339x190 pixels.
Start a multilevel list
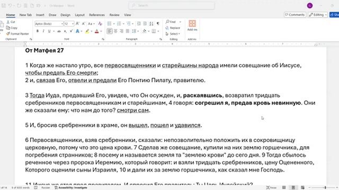click(129, 23)
